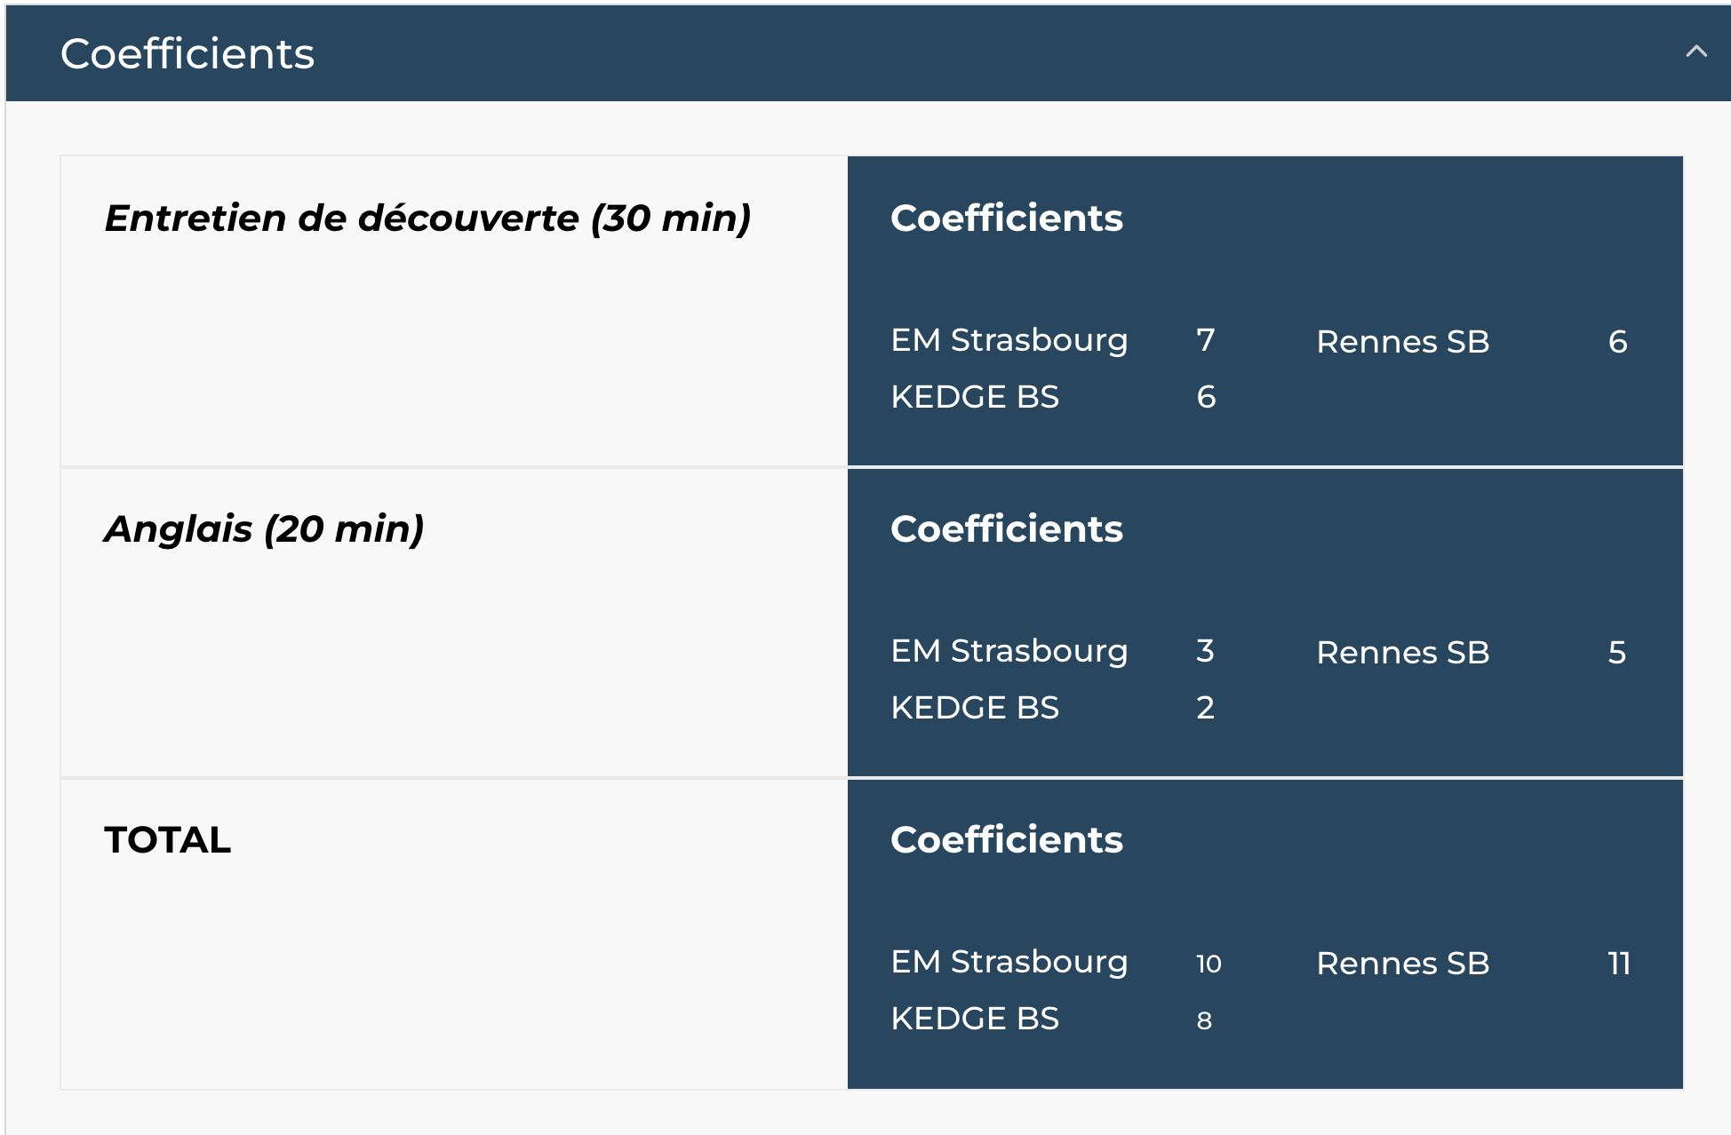Click the Rennes SB total value 11
This screenshot has width=1731, height=1135.
click(1619, 964)
